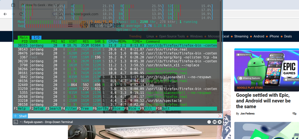Screen dimensions: 299x139
Task: Sort htop by the PID column header
Action: (x=25, y=42)
